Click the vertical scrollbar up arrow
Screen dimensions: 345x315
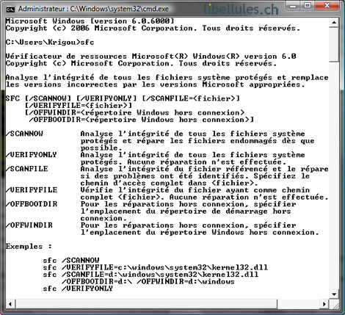click(334, 23)
